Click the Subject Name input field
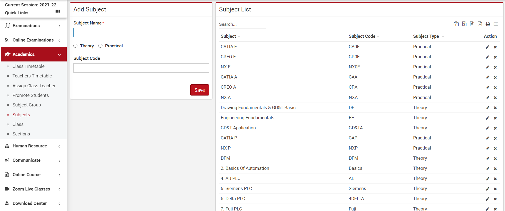505x211 pixels. pos(141,32)
